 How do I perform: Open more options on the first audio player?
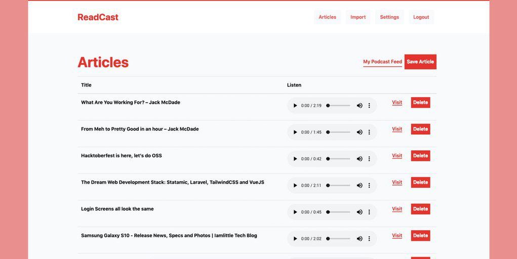click(x=369, y=105)
